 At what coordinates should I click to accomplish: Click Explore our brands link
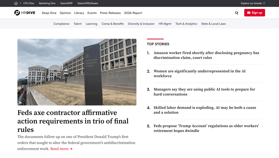[x=253, y=3]
